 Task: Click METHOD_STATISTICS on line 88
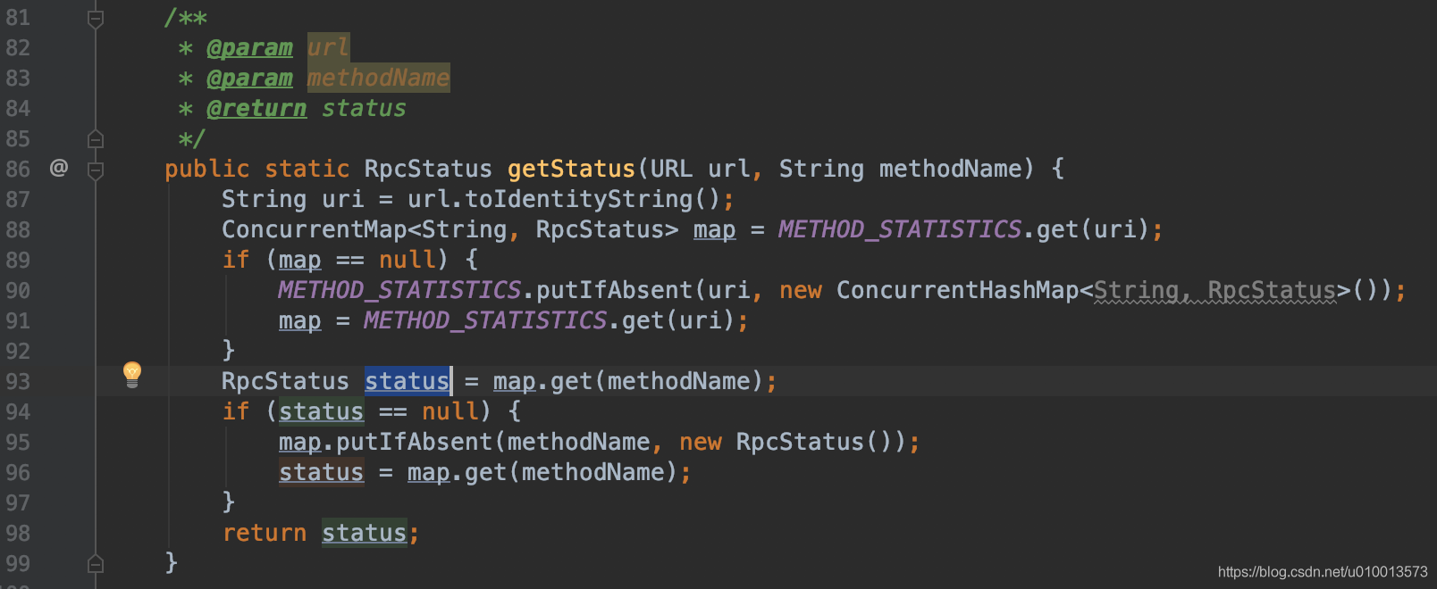click(899, 229)
